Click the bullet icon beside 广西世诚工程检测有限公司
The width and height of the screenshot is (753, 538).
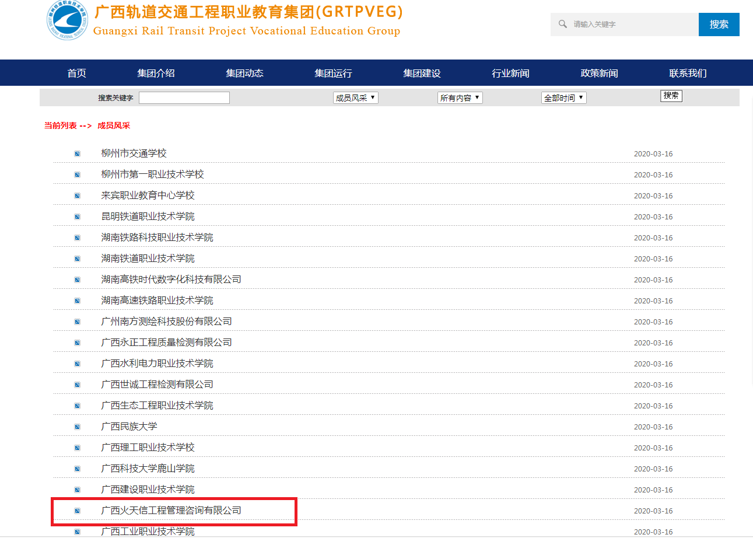77,385
